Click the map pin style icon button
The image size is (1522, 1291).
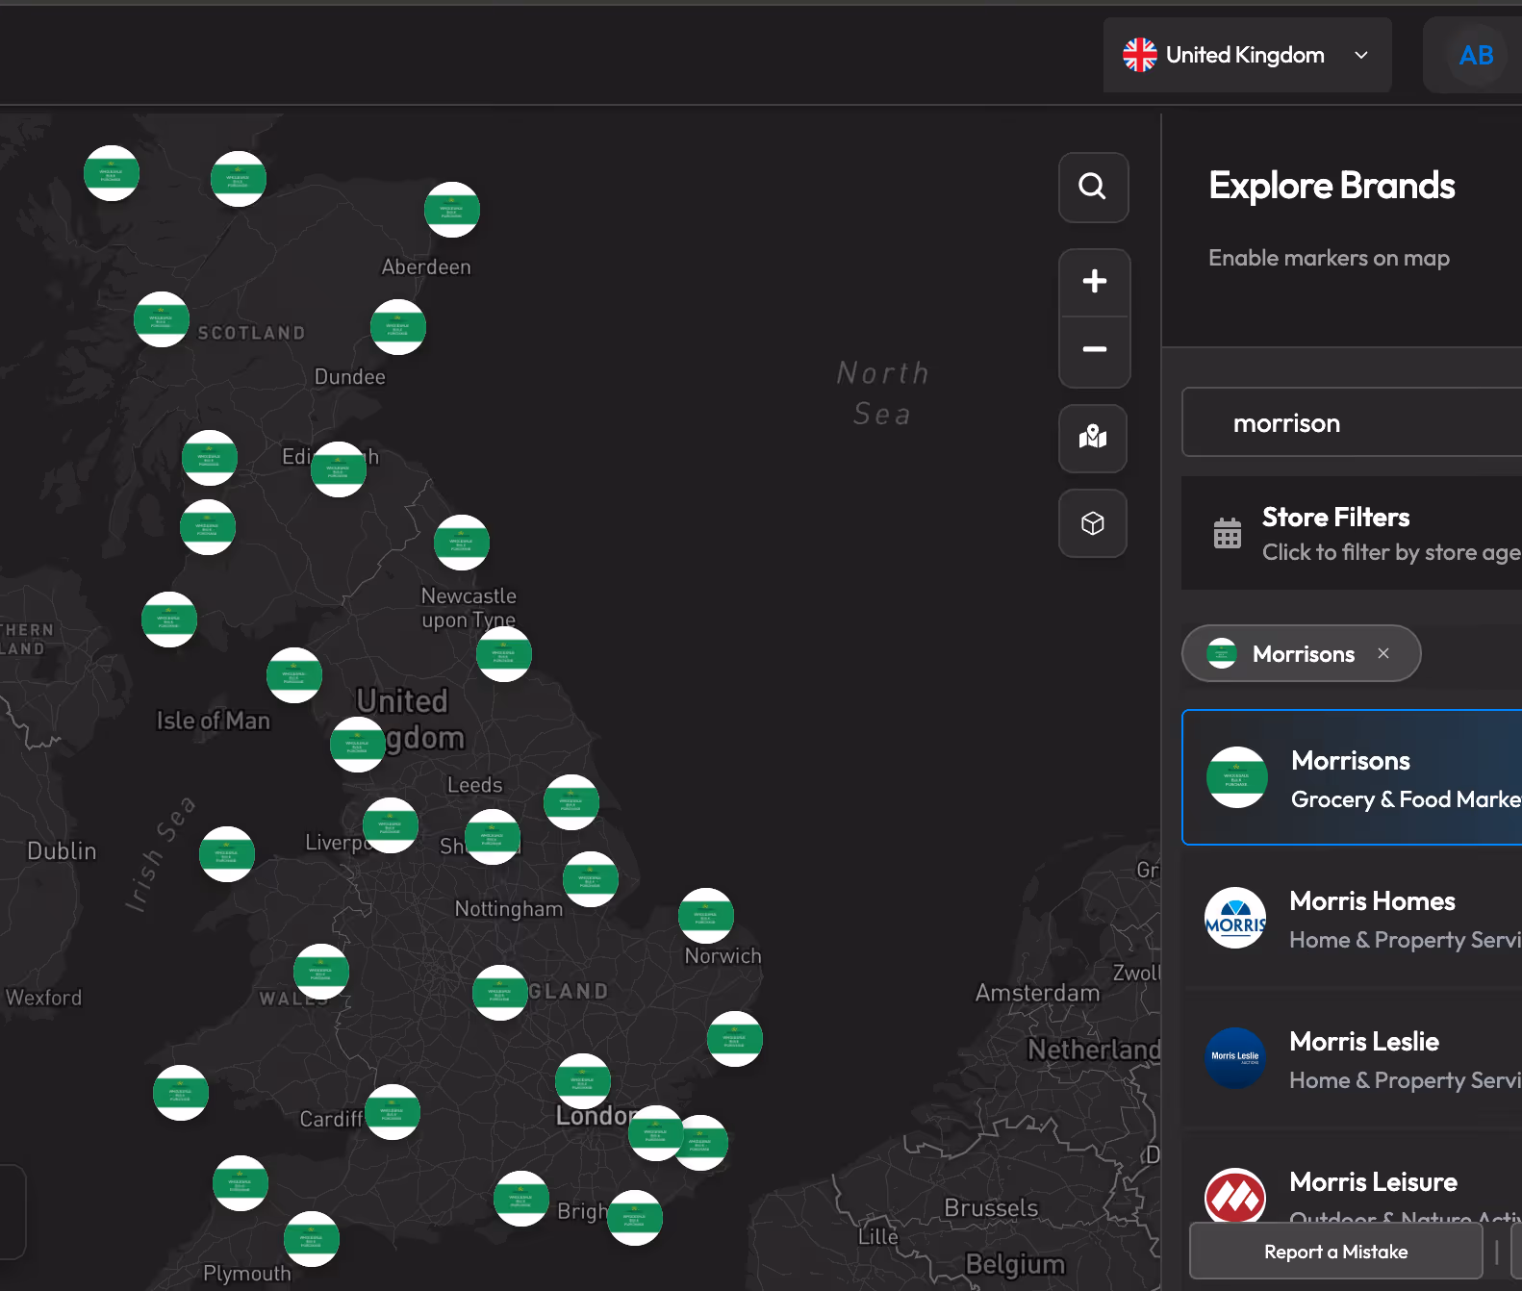[x=1093, y=439]
